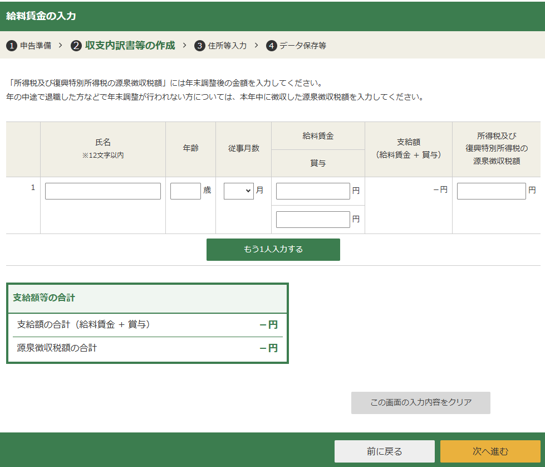Screen dimensions: 545x467
Task: Click the この画面の入力内容をクリア button
Action: tap(420, 402)
